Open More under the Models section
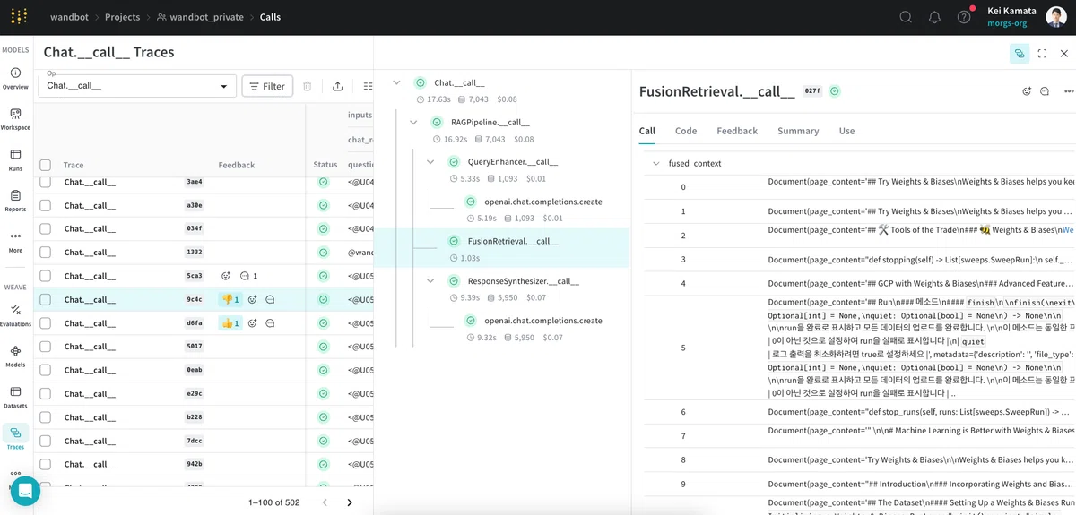Image resolution: width=1076 pixels, height=515 pixels. pos(15,242)
